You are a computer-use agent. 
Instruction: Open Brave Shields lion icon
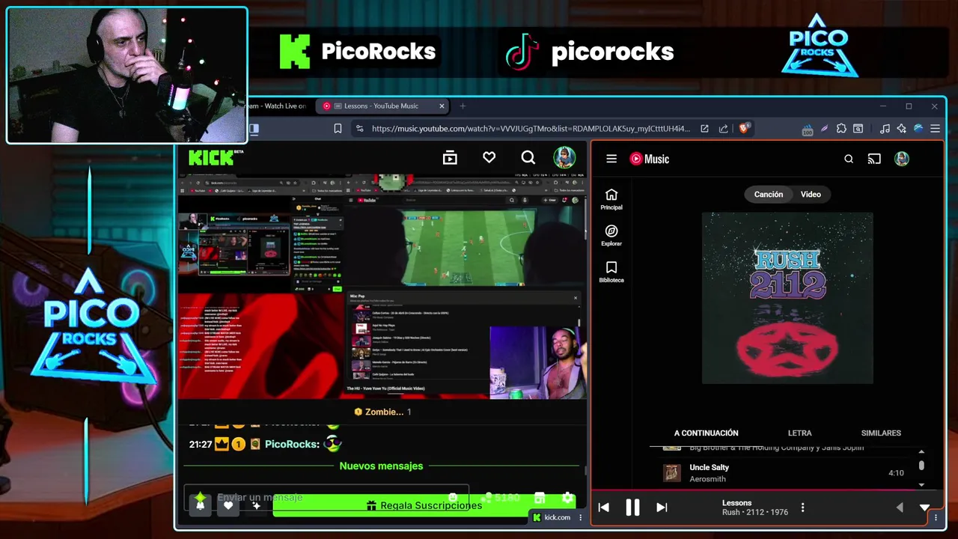point(743,128)
